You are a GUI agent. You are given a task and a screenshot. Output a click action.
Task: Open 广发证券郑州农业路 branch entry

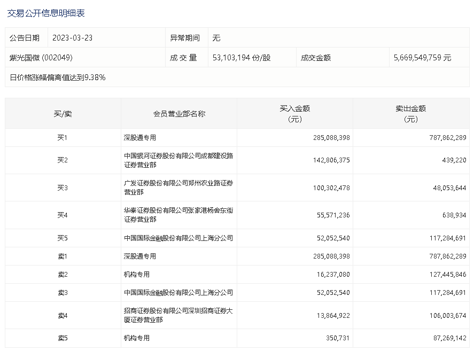click(x=178, y=188)
